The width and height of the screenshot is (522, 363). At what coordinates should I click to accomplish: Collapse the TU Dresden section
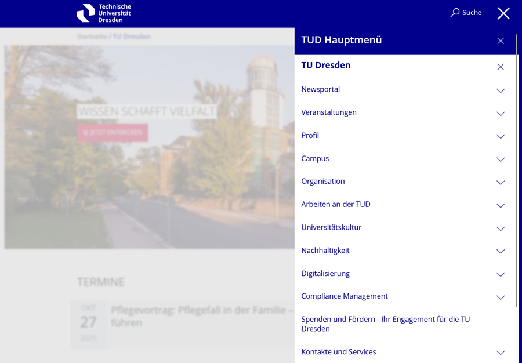pyautogui.click(x=501, y=67)
